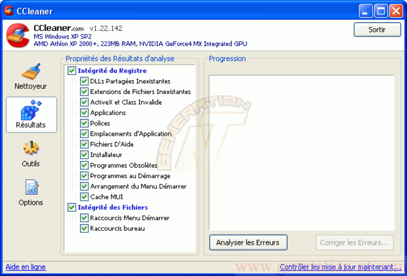Toggle DLLs Partagées Inexistantes checkbox

[84, 81]
